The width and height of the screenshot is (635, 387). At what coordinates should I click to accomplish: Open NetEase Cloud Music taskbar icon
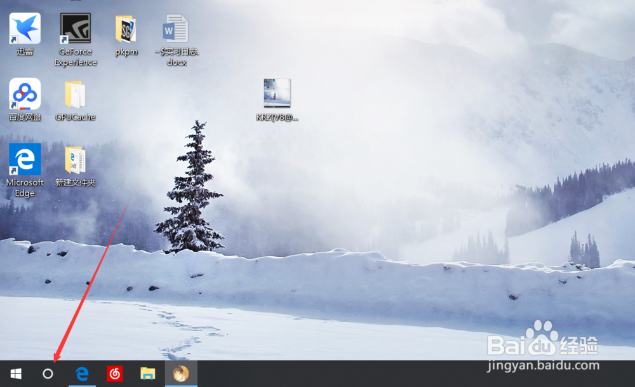coord(114,374)
